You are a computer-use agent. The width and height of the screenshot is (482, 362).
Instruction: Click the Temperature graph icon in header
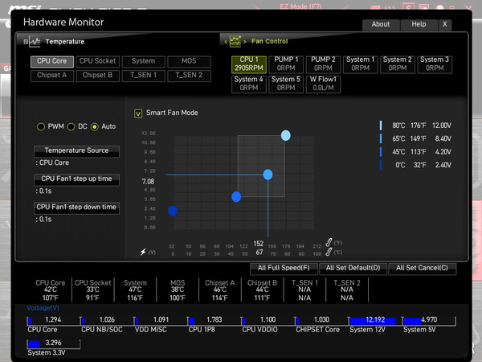pyautogui.click(x=35, y=42)
